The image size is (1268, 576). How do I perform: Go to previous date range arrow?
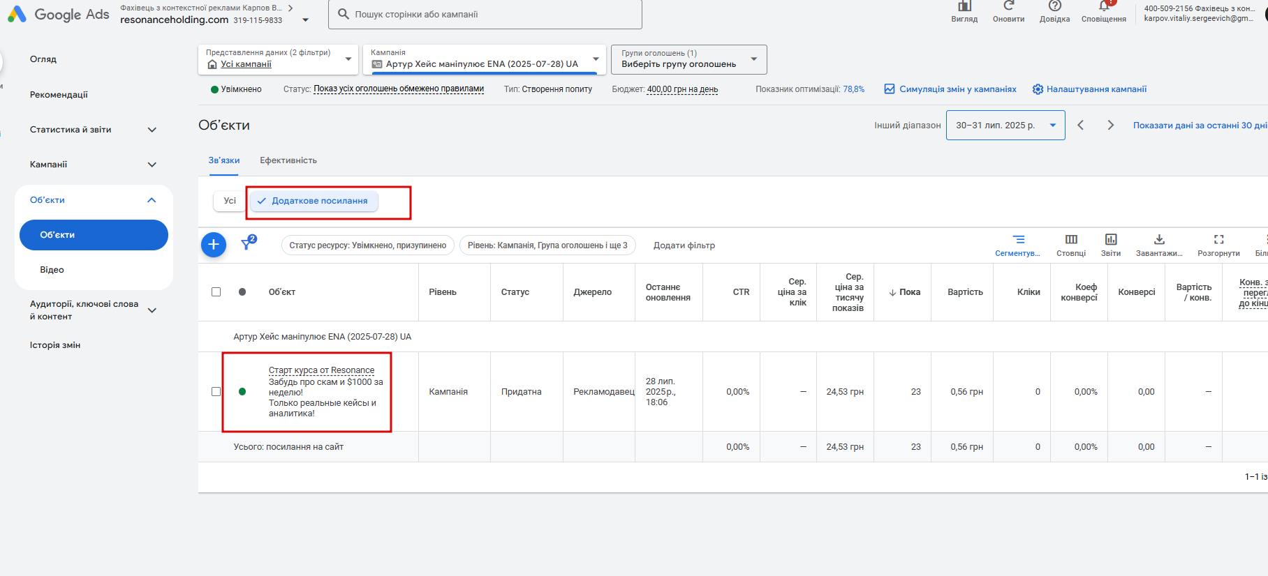tap(1080, 126)
